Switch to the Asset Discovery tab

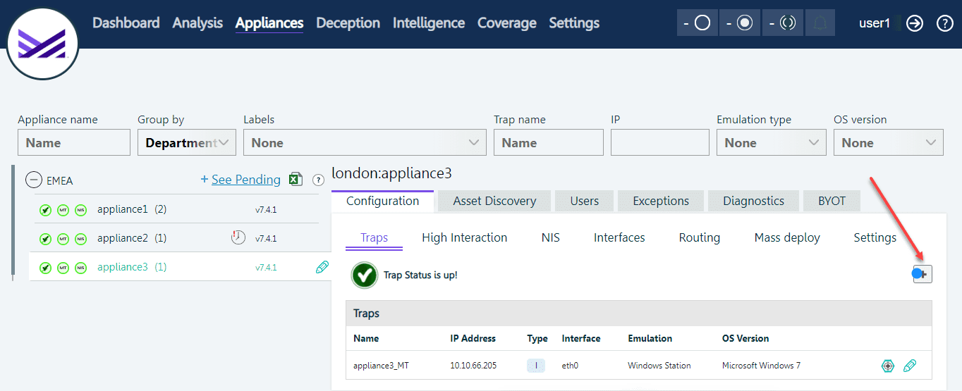click(x=494, y=201)
